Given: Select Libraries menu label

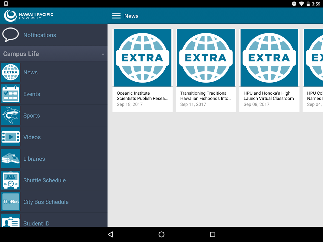Looking at the screenshot, I should (34, 159).
